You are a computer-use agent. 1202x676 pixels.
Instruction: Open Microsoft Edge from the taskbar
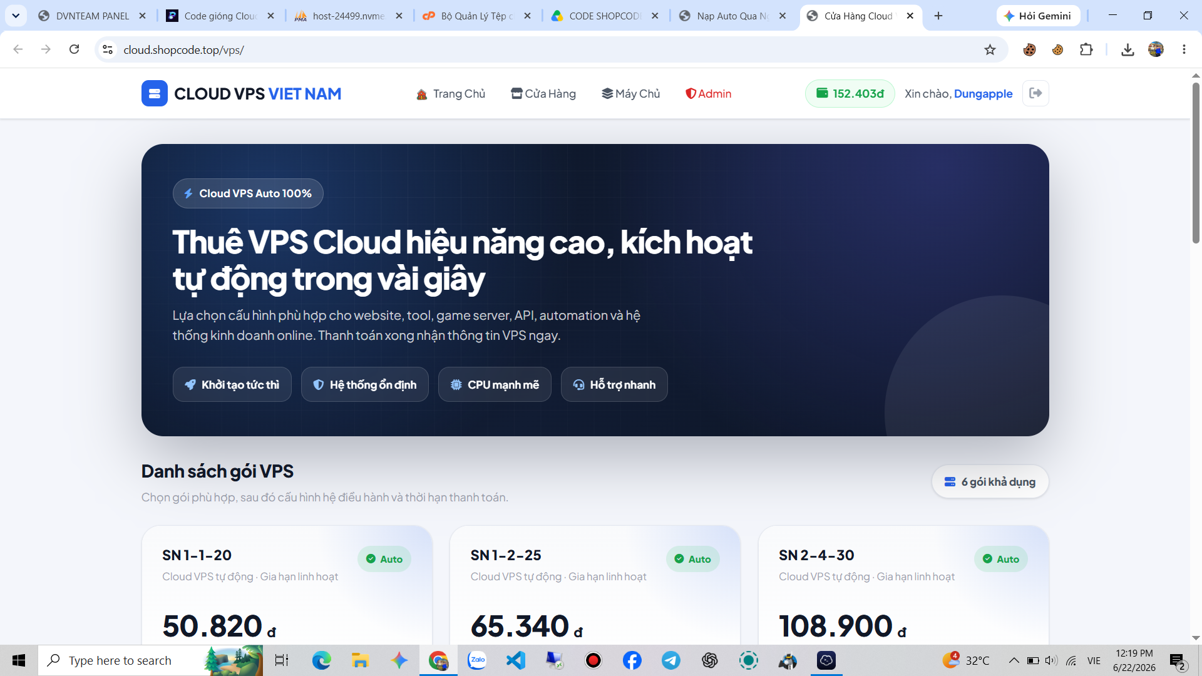tap(322, 660)
